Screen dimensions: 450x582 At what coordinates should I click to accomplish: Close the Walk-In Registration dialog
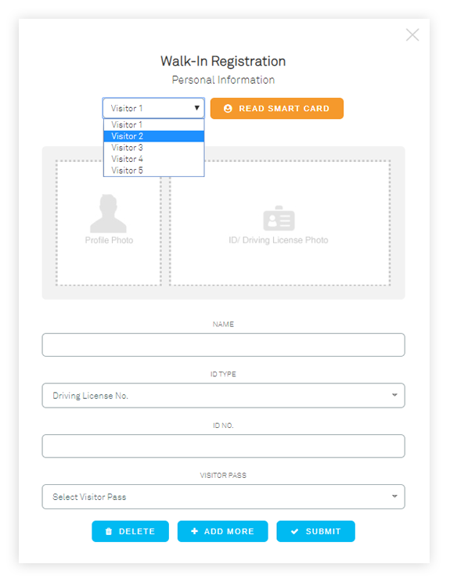412,35
